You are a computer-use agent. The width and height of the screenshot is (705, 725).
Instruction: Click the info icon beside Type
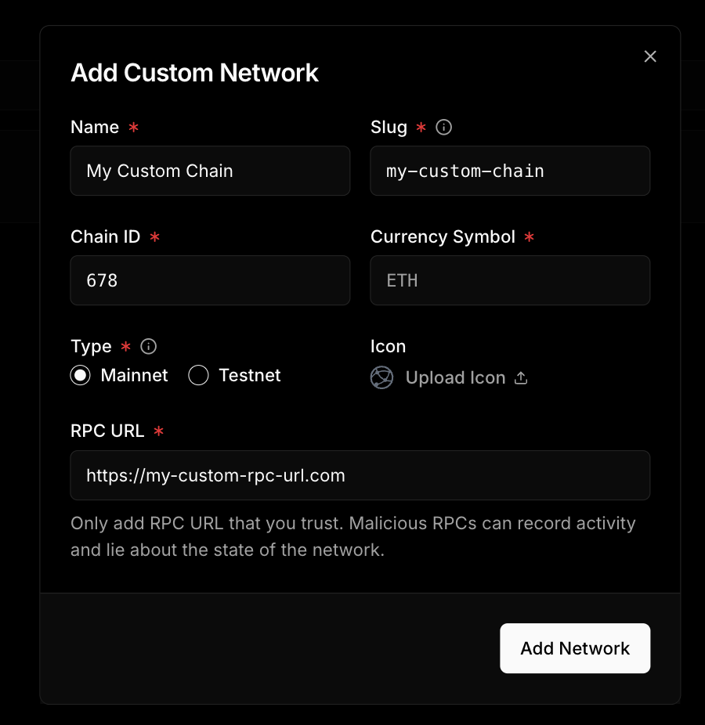click(x=148, y=346)
